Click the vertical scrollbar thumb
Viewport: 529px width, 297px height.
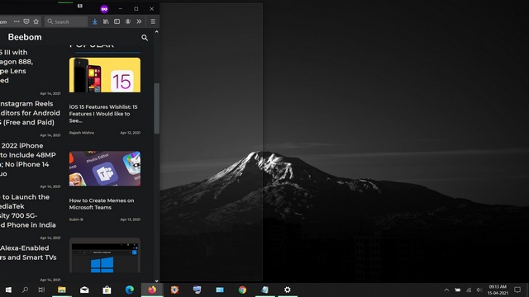click(x=156, y=108)
